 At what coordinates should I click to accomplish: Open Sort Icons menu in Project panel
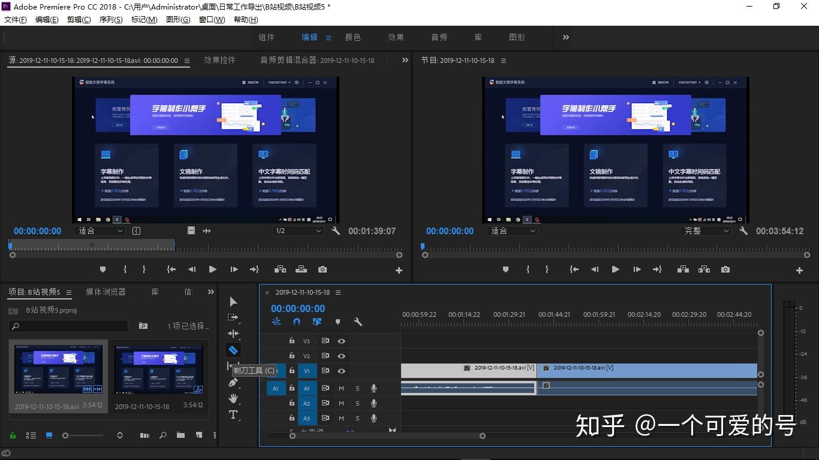point(120,435)
